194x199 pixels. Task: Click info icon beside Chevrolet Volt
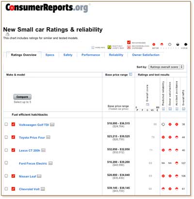click(x=43, y=189)
